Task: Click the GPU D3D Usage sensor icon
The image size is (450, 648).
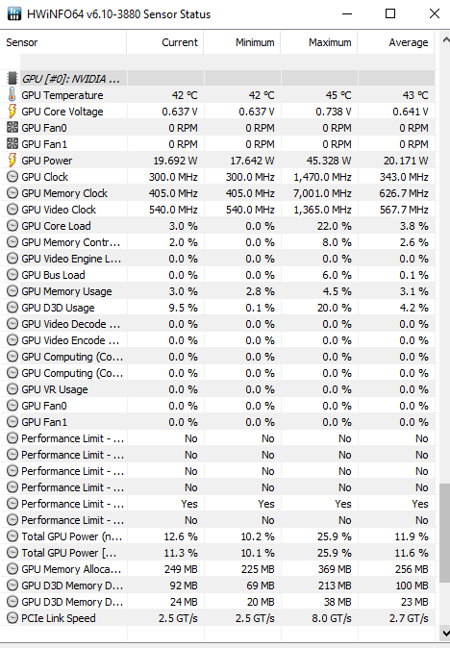Action: pos(12,308)
